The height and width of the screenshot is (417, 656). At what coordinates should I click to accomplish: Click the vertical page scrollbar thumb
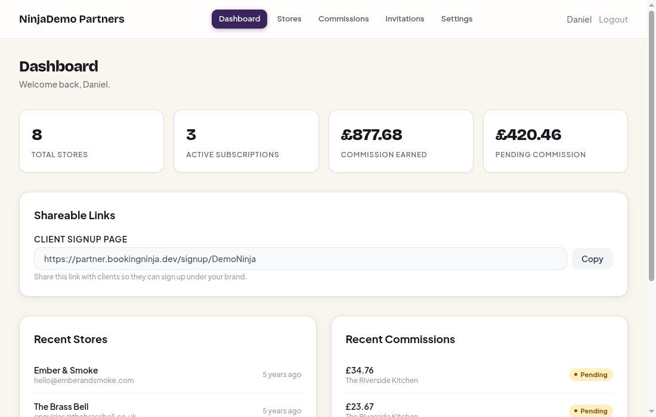651,146
